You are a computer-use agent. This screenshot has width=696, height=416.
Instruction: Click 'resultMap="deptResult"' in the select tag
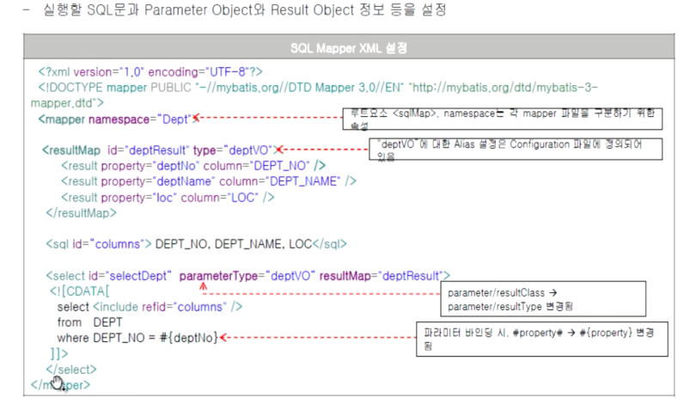(381, 276)
